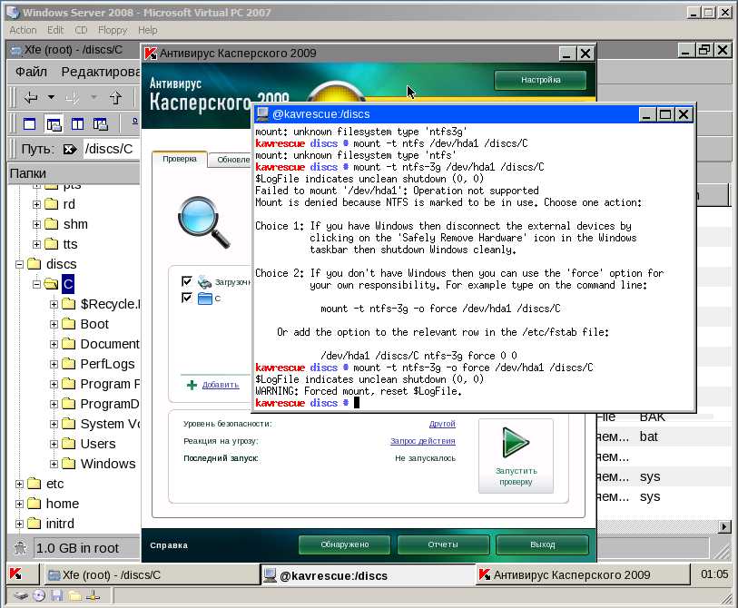This screenshot has height=608, width=738.
Task: Collapse the C folder node
Action: (x=36, y=284)
